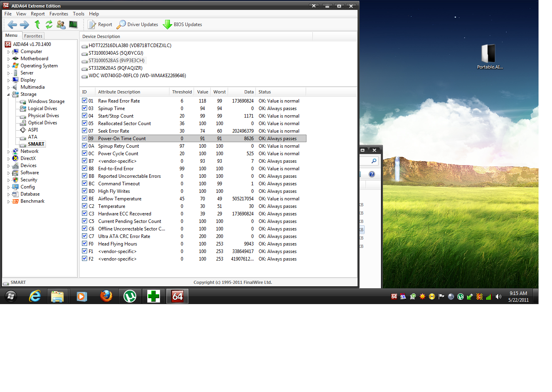This screenshot has height=392, width=552.
Task: Open the users icon in the toolbar
Action: [x=61, y=25]
